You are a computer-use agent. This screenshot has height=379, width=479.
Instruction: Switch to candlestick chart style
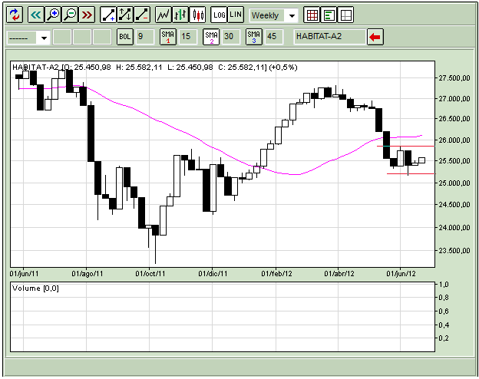click(197, 15)
